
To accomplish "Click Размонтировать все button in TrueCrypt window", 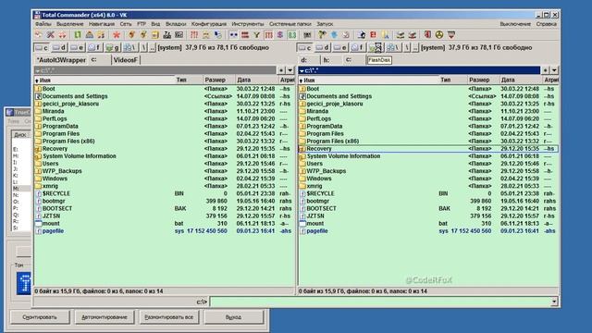I will pos(169,317).
